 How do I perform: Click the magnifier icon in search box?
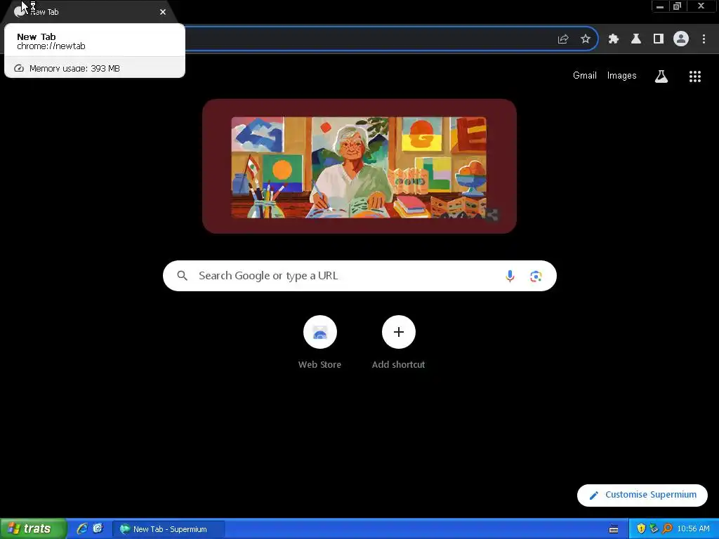click(x=182, y=275)
